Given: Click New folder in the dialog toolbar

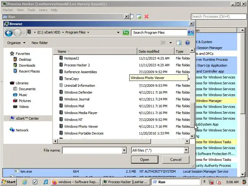Looking at the screenshot, I should click(x=40, y=43).
